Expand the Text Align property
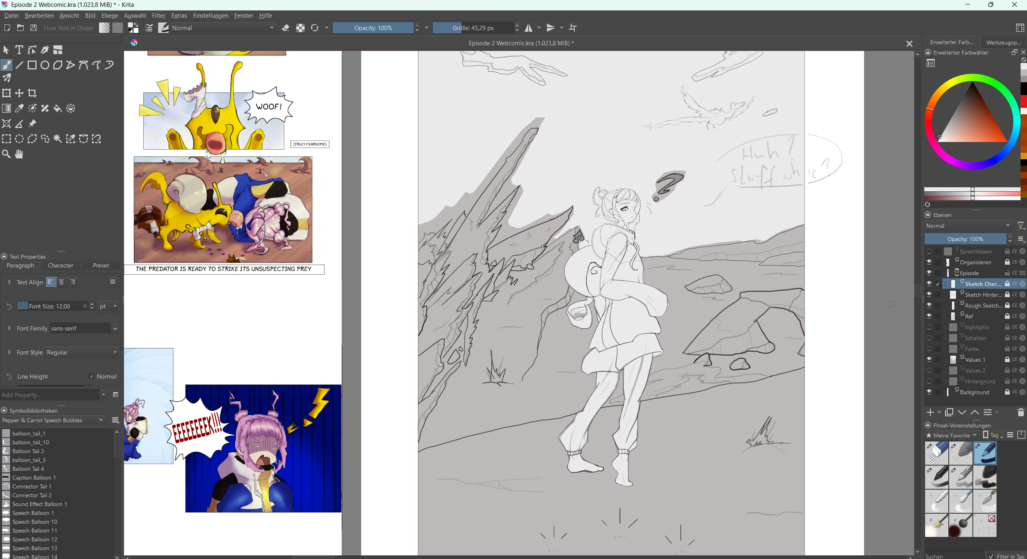 click(x=9, y=282)
